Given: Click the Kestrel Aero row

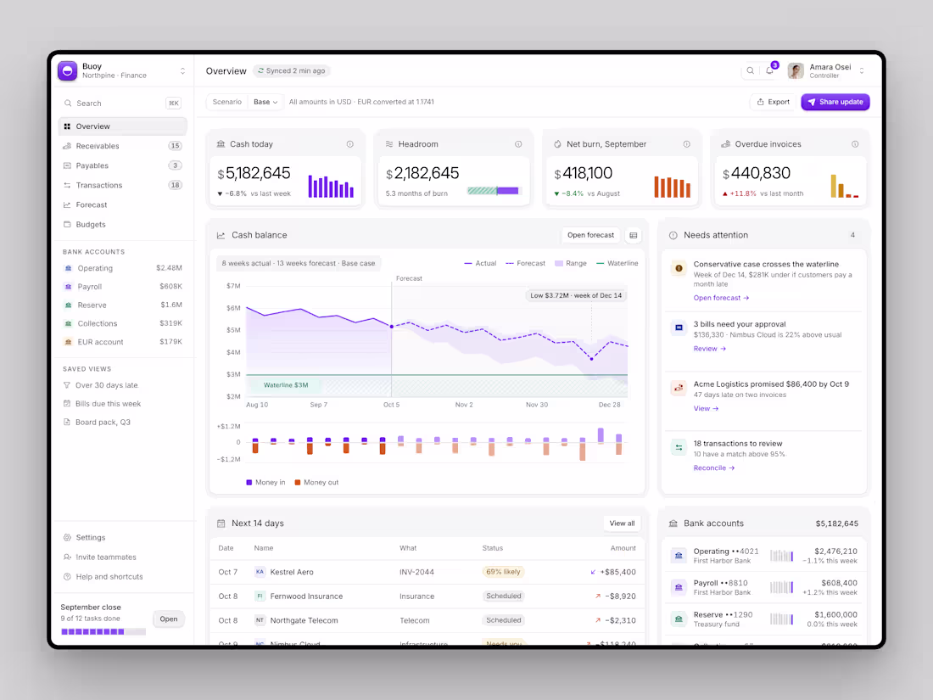Looking at the screenshot, I should 427,572.
